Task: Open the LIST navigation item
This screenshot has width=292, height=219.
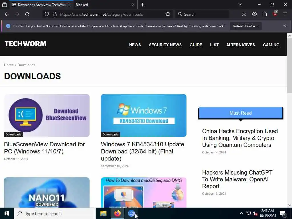Action: point(214,45)
